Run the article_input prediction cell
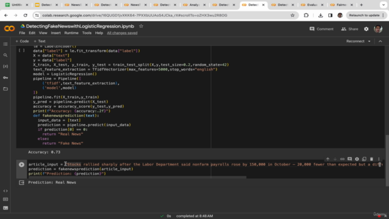Viewport: 389px width, 219px height. tap(22, 164)
